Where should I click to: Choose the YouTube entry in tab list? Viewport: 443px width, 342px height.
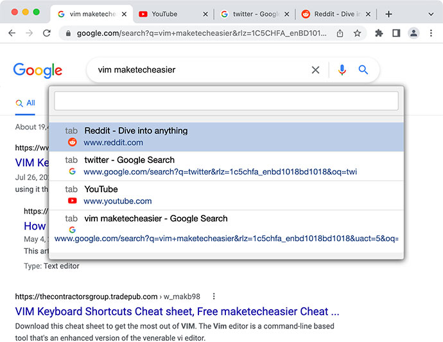[x=226, y=196]
